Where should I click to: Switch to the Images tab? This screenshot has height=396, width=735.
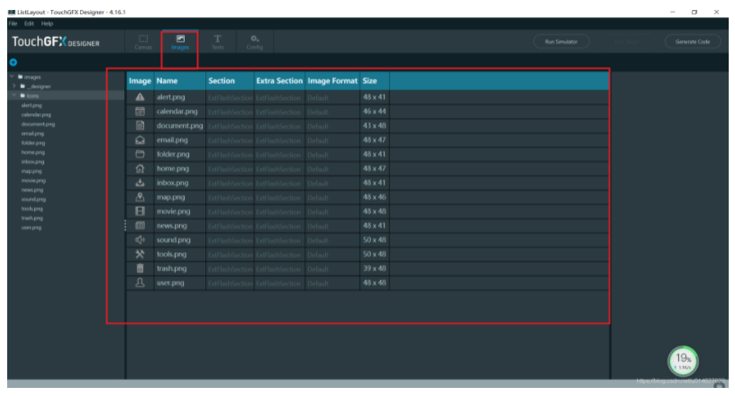click(x=180, y=42)
